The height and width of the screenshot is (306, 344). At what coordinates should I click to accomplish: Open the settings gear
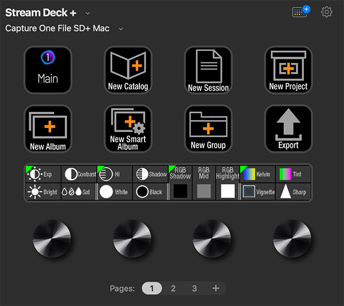[x=327, y=12]
